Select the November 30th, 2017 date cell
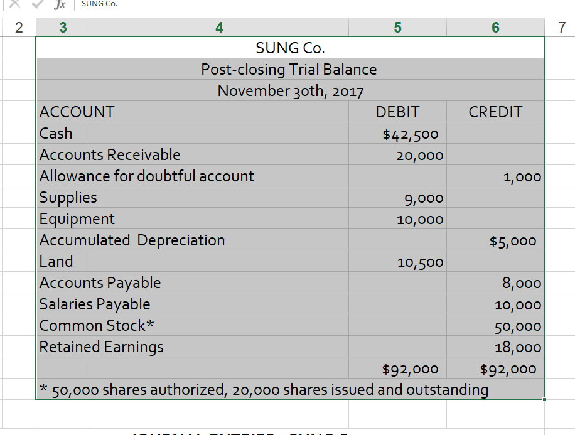Image resolution: width=575 pixels, height=435 pixels. [x=290, y=90]
